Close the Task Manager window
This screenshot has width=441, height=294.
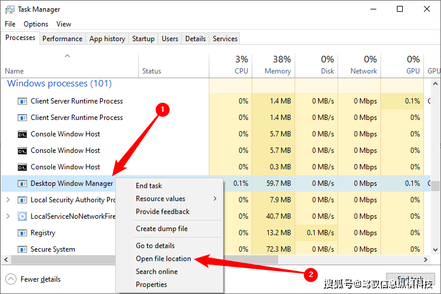click(x=427, y=9)
